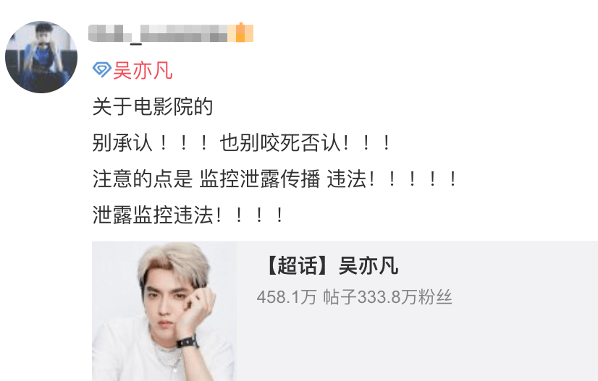Open the poster's circular profile avatar

pos(41,57)
